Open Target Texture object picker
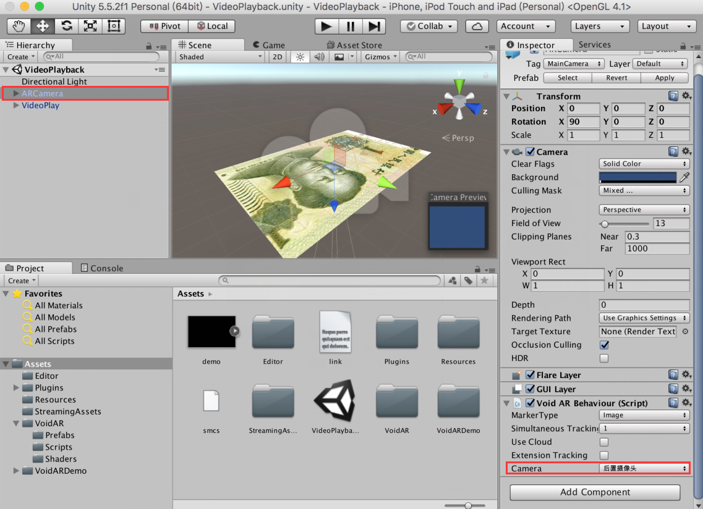This screenshot has height=509, width=703. (x=685, y=332)
